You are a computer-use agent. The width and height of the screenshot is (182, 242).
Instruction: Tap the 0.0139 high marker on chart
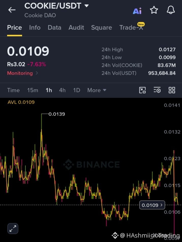(x=57, y=114)
